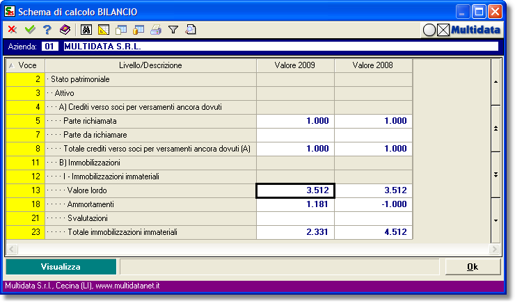Click the Ok button

473,267
